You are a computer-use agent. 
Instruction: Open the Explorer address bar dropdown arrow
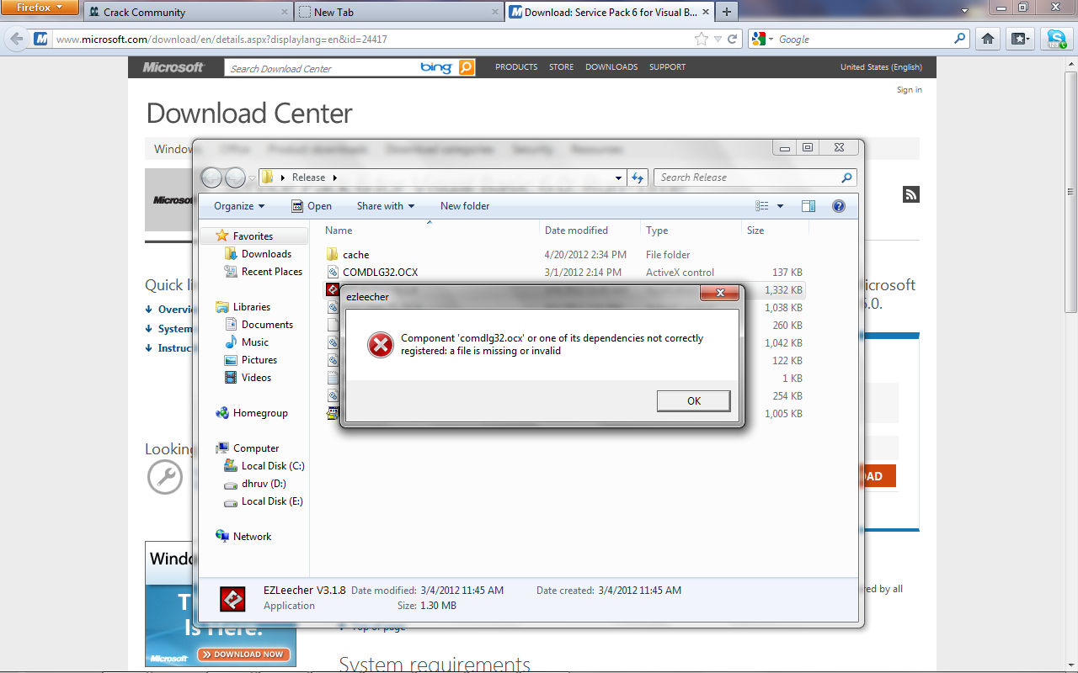(619, 178)
